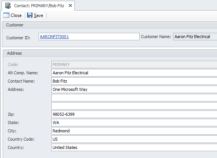217x158 pixels.
Task: Click the Country field showing United States
Action: [134, 147]
